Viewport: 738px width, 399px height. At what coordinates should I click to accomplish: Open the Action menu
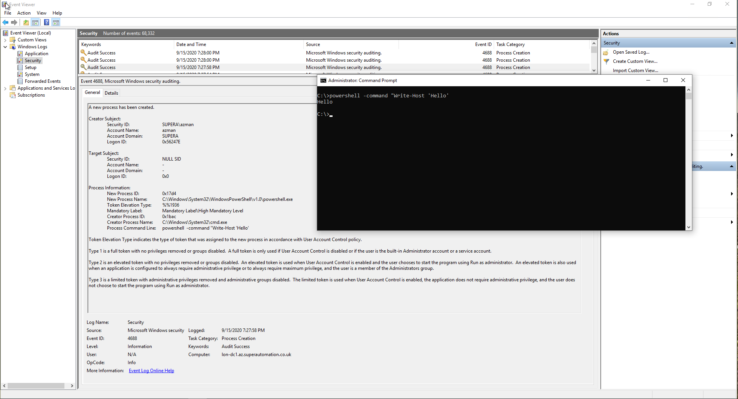click(24, 13)
